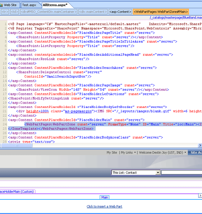Viewport: 202px width, 214px height.
Task: Open the This List: Contact dropdown
Action: 158,173
